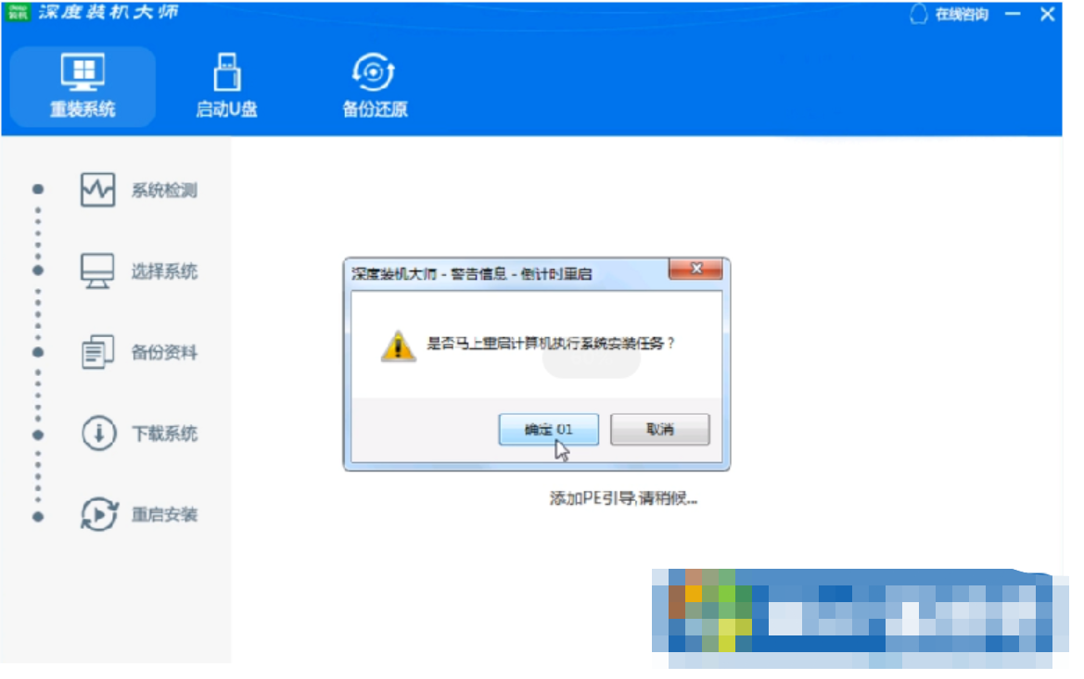Confirm restart with 确定 button
Viewport: 1084px width, 679px height.
549,429
